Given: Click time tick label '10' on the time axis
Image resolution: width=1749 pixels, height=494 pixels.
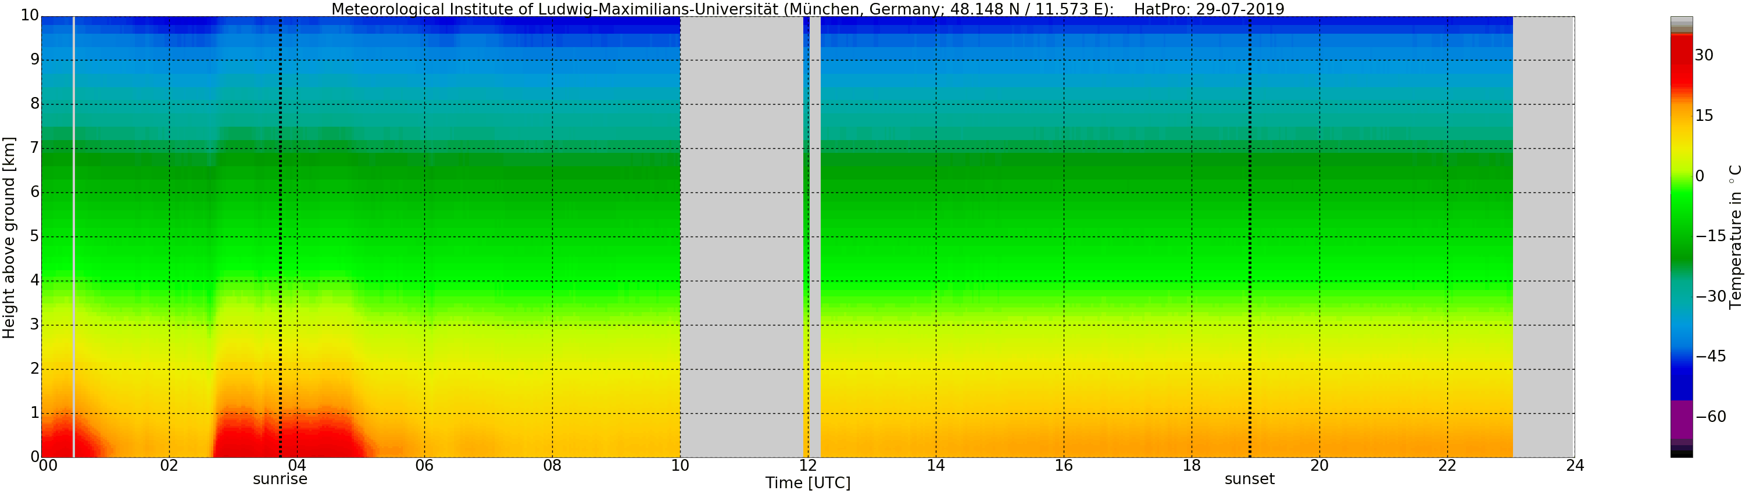Looking at the screenshot, I should click(679, 466).
